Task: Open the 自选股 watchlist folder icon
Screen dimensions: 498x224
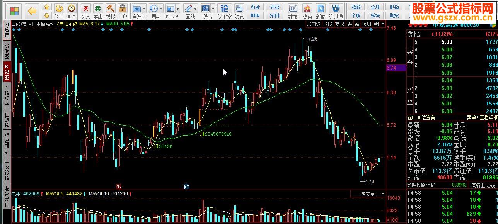Action: pos(137,8)
